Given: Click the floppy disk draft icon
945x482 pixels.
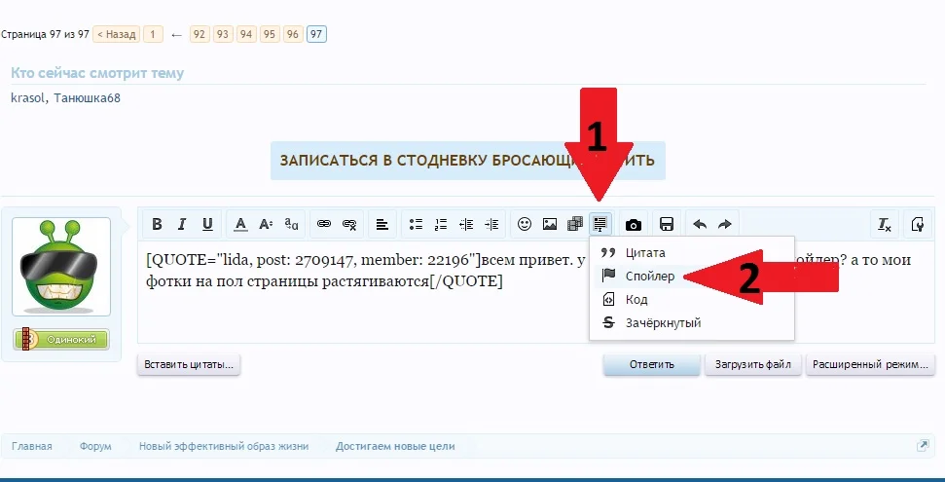Looking at the screenshot, I should 667,224.
